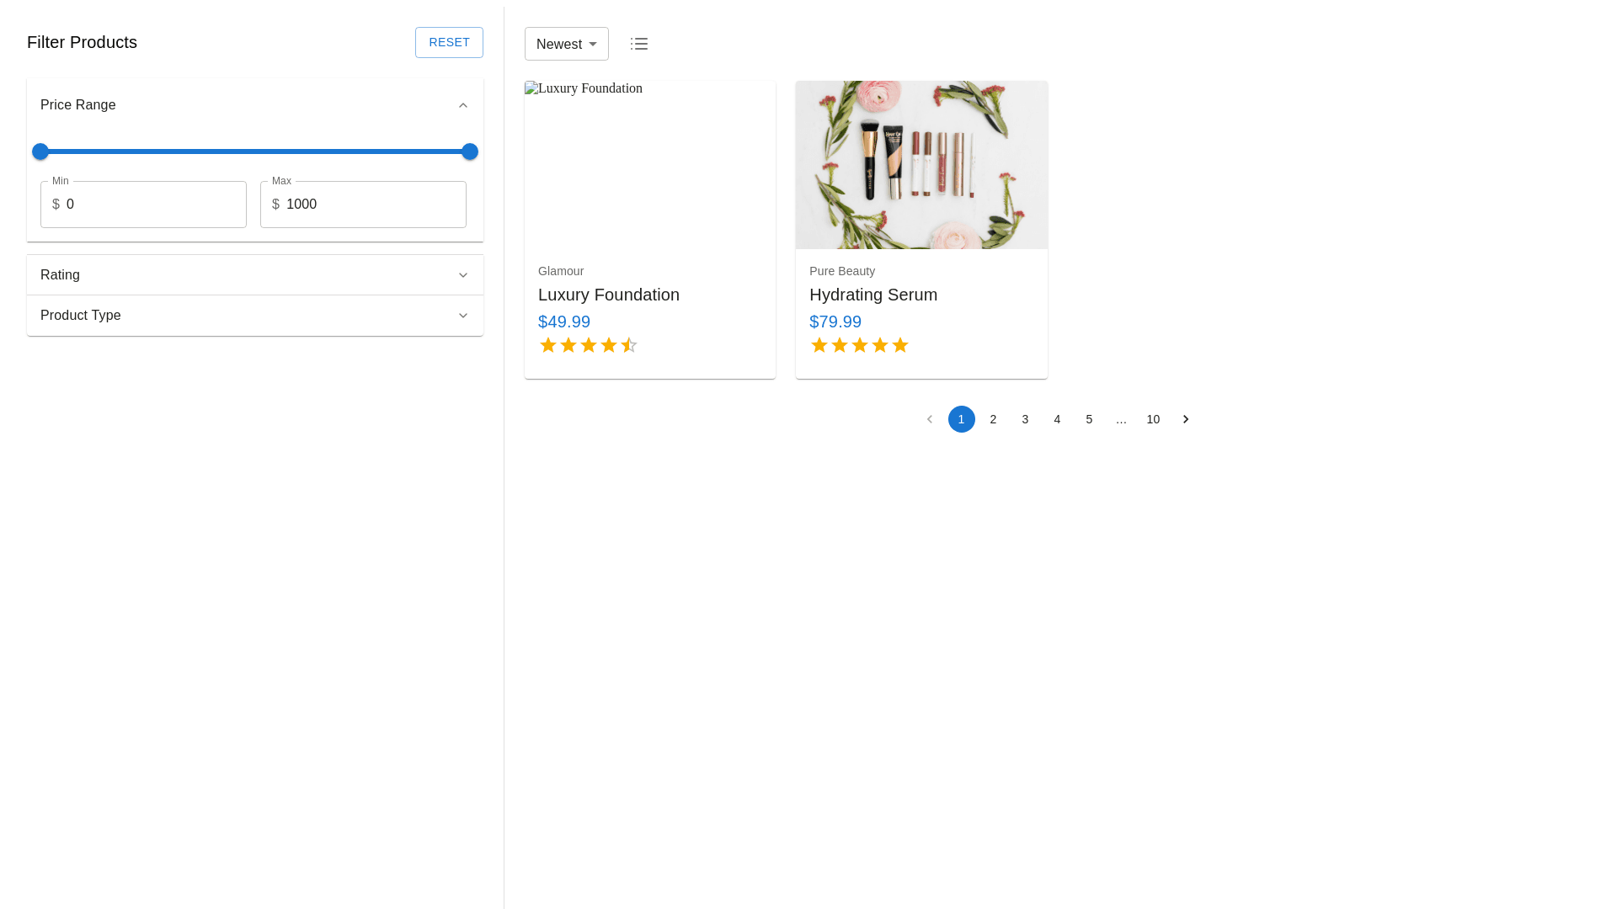Image resolution: width=1617 pixels, height=909 pixels.
Task: Go to next page arrow
Action: point(1185,419)
